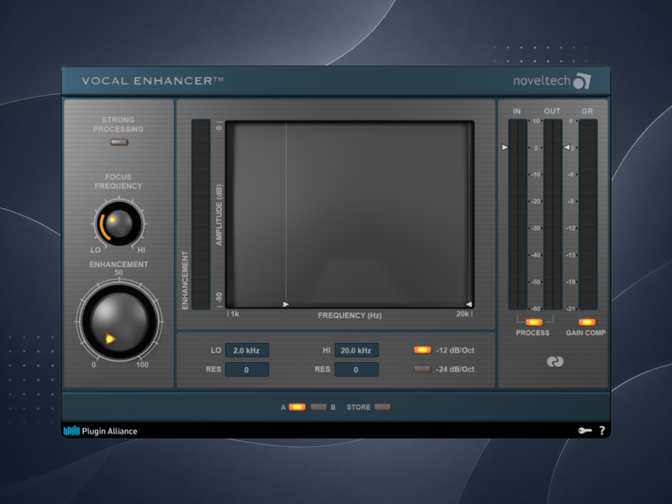Click the frequency spectrum display
672x504 pixels.
pos(349,214)
